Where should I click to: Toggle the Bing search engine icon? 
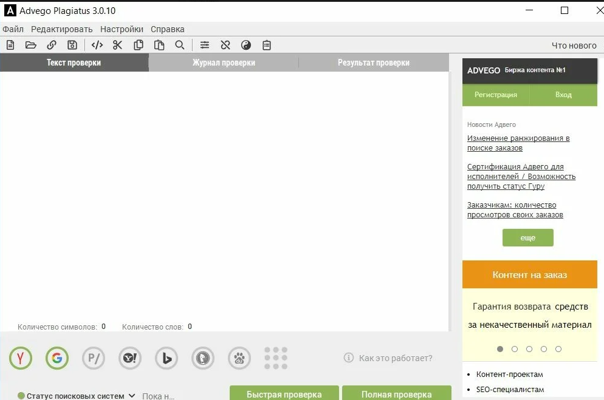(x=166, y=358)
